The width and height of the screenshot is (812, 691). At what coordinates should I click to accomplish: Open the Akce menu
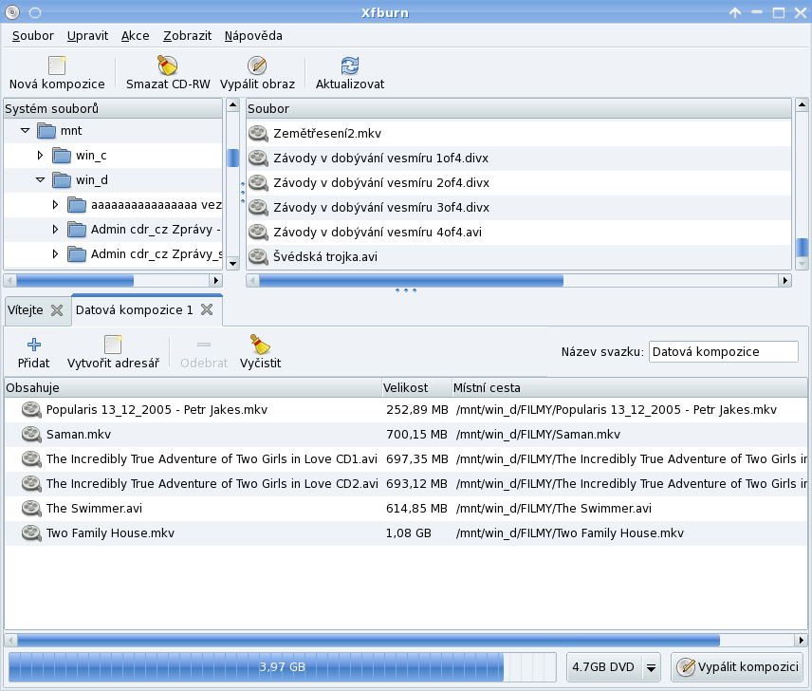(x=135, y=36)
